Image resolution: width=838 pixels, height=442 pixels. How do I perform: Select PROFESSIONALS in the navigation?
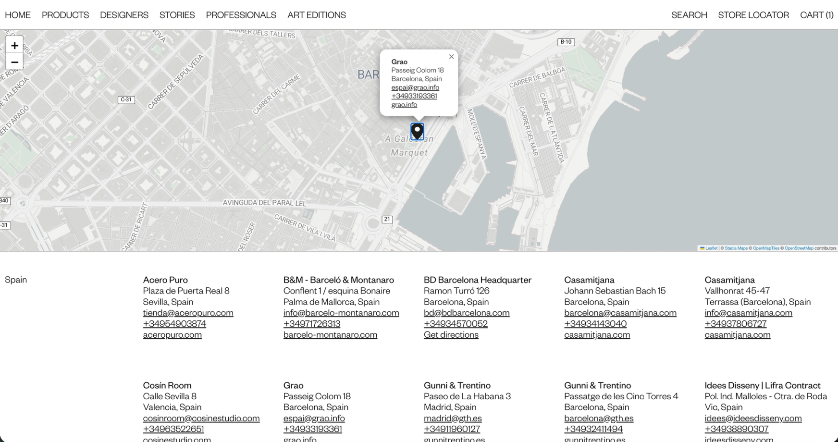click(x=241, y=15)
